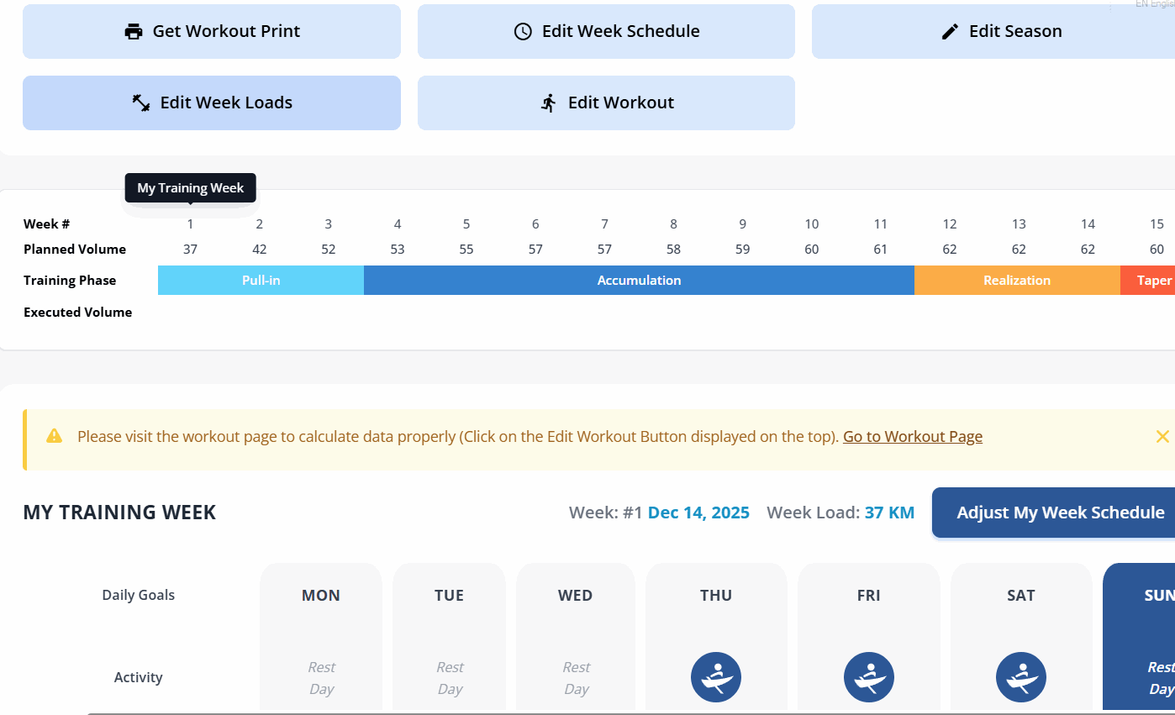Screen dimensions: 1175x715
Task: Choose week number 12 in the timeline
Action: (950, 224)
